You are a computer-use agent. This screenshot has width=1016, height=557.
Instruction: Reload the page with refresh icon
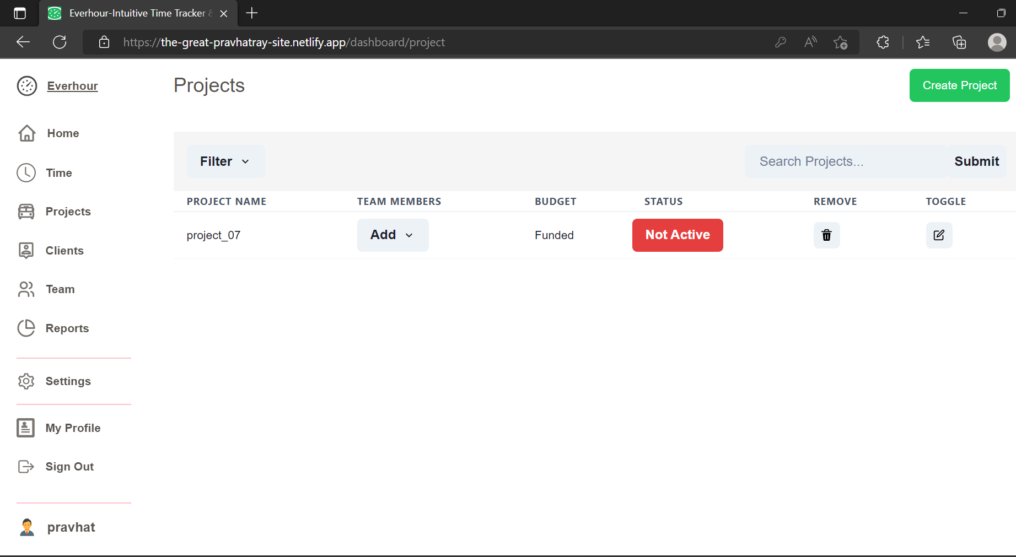tap(60, 42)
